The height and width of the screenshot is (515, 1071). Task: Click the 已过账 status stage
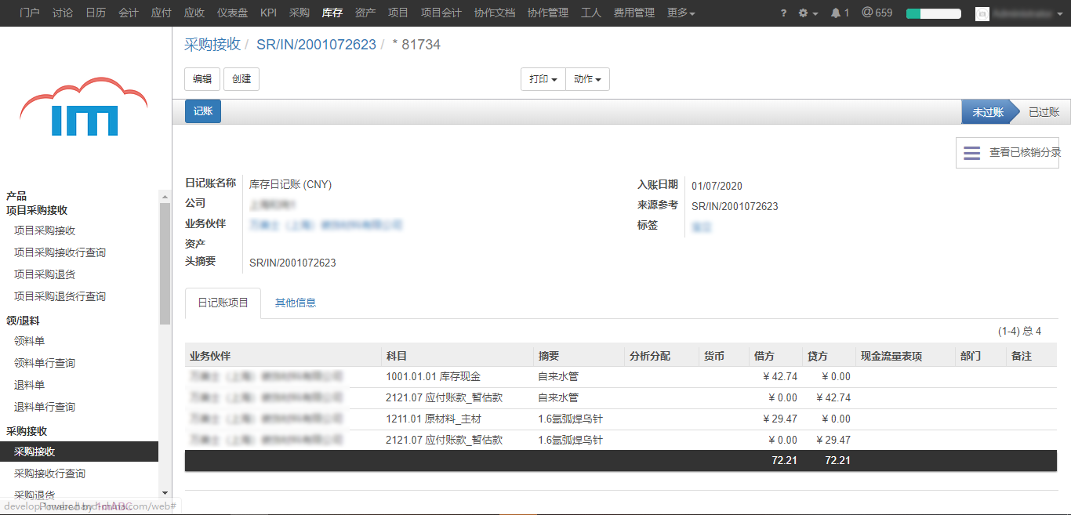[1044, 112]
